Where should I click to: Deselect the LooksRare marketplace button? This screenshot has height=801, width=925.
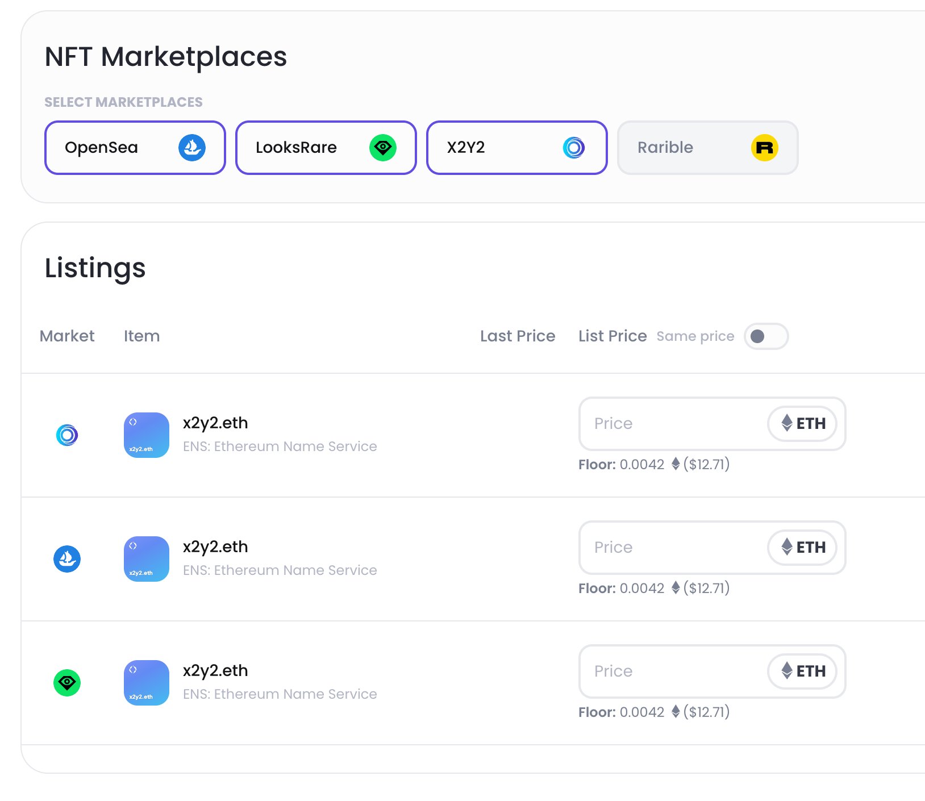(x=326, y=148)
